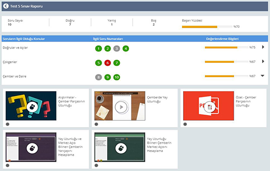
Task: Open the Yarıçapını Hesaplama interactive thumbnail
Action: coord(31,147)
